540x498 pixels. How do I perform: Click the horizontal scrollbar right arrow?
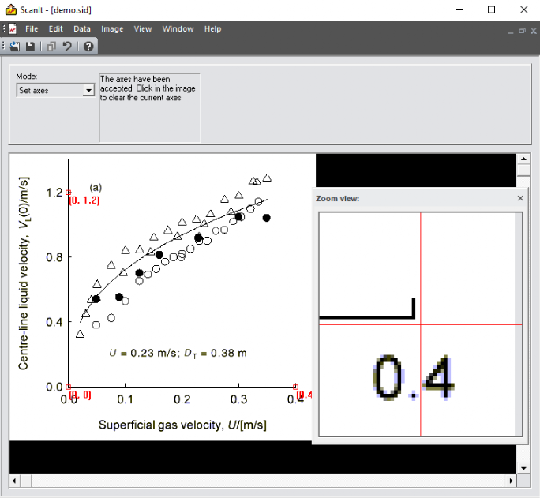point(511,481)
